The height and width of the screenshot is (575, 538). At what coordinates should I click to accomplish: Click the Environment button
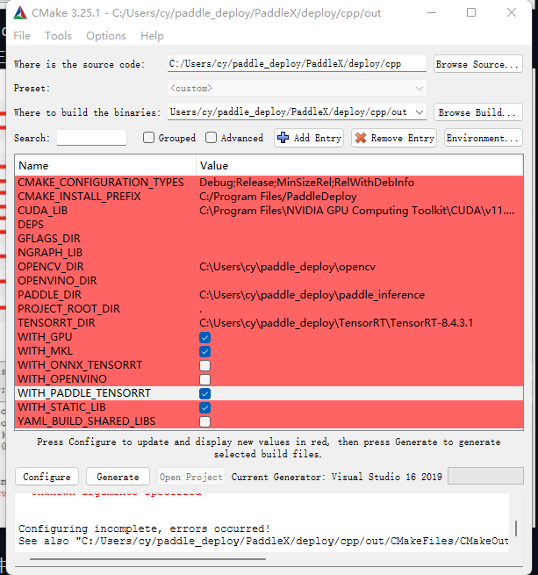[484, 138]
